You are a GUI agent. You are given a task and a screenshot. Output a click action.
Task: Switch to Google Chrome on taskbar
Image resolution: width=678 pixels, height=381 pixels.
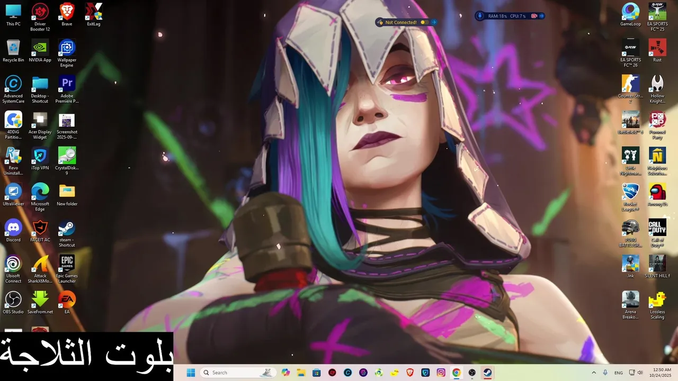[x=456, y=373]
